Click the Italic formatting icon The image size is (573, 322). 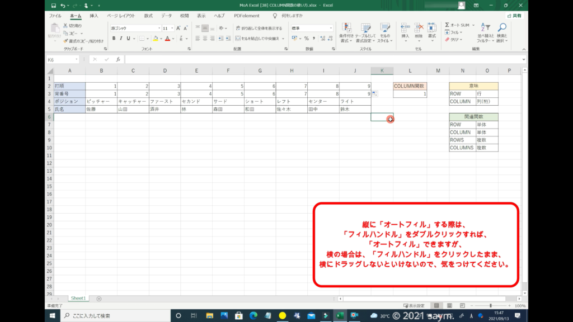(121, 39)
